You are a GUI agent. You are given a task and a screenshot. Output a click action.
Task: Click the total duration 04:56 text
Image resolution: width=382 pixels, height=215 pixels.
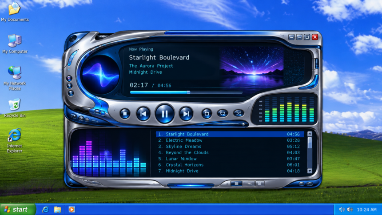coord(164,86)
